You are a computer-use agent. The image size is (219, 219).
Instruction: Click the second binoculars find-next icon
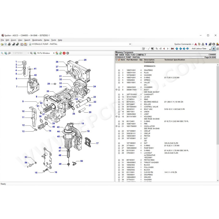coord(17,44)
